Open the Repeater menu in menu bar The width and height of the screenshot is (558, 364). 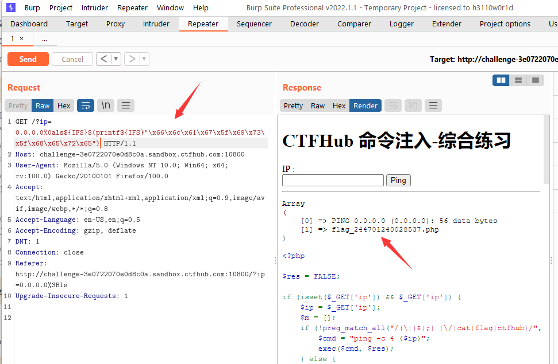tap(132, 8)
